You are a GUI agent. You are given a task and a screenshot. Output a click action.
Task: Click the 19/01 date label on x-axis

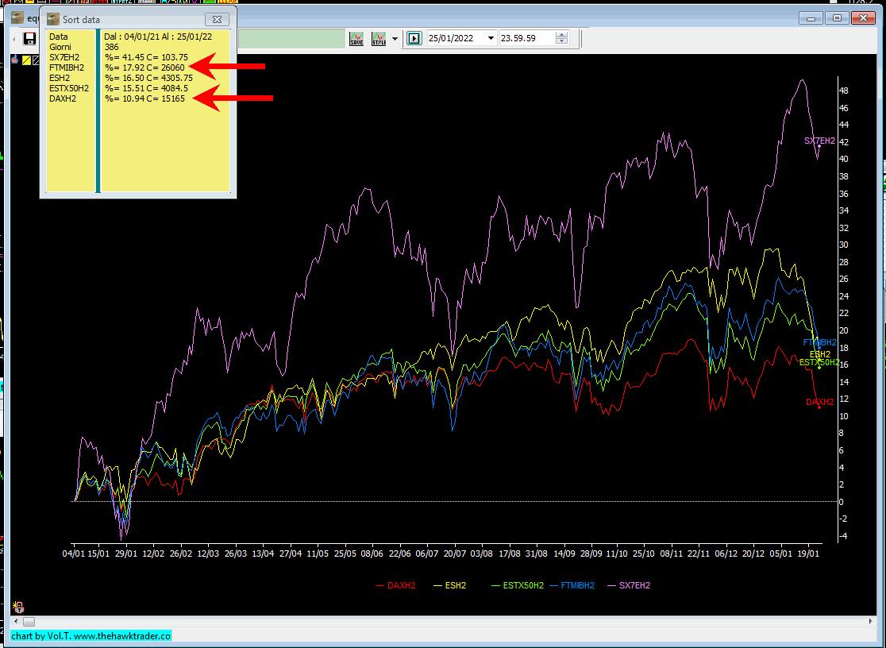point(808,553)
